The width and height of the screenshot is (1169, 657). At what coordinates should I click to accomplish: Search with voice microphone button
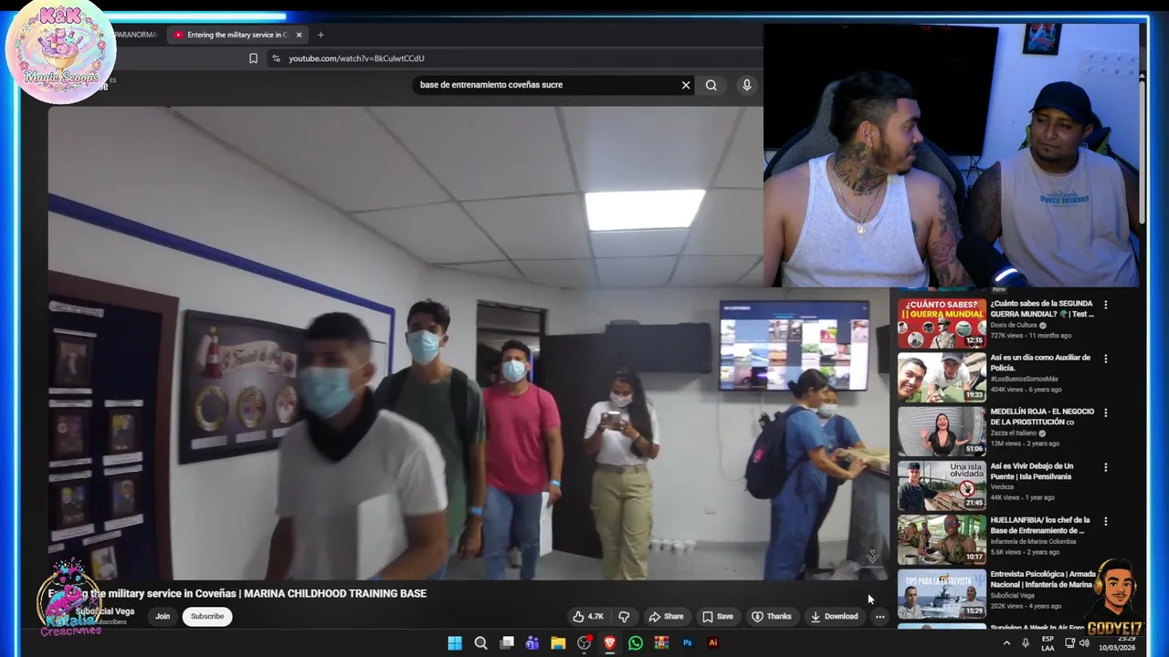tap(747, 85)
